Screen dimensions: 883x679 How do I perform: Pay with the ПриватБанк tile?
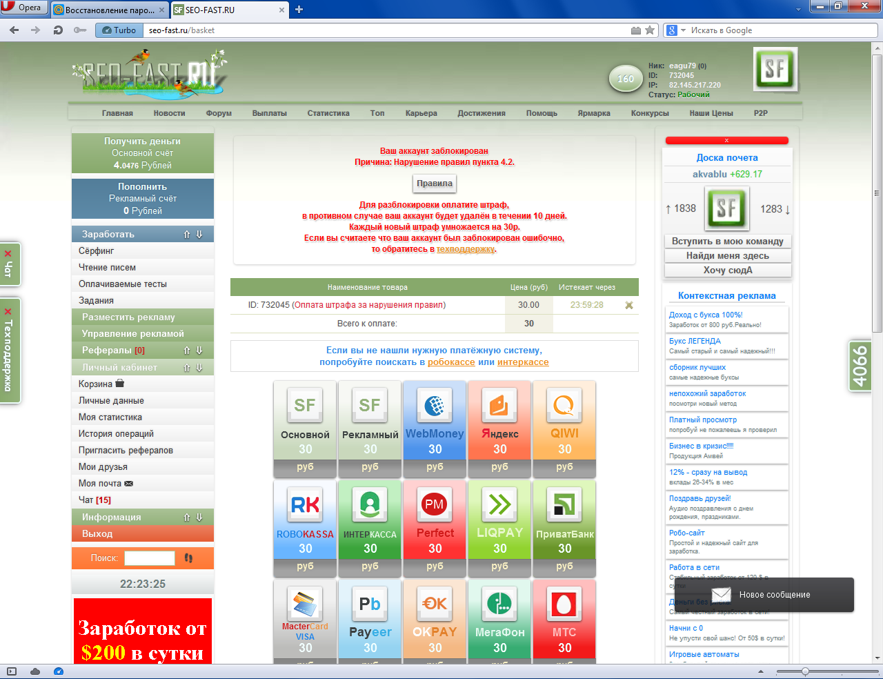pyautogui.click(x=564, y=529)
